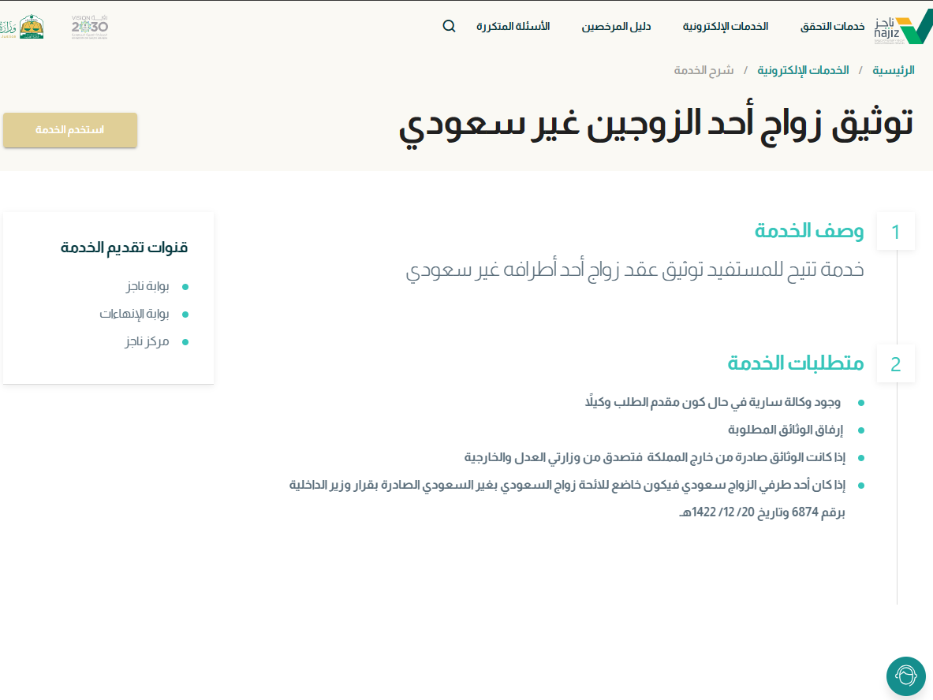
Task: Click the Najiz logo
Action: (x=902, y=28)
